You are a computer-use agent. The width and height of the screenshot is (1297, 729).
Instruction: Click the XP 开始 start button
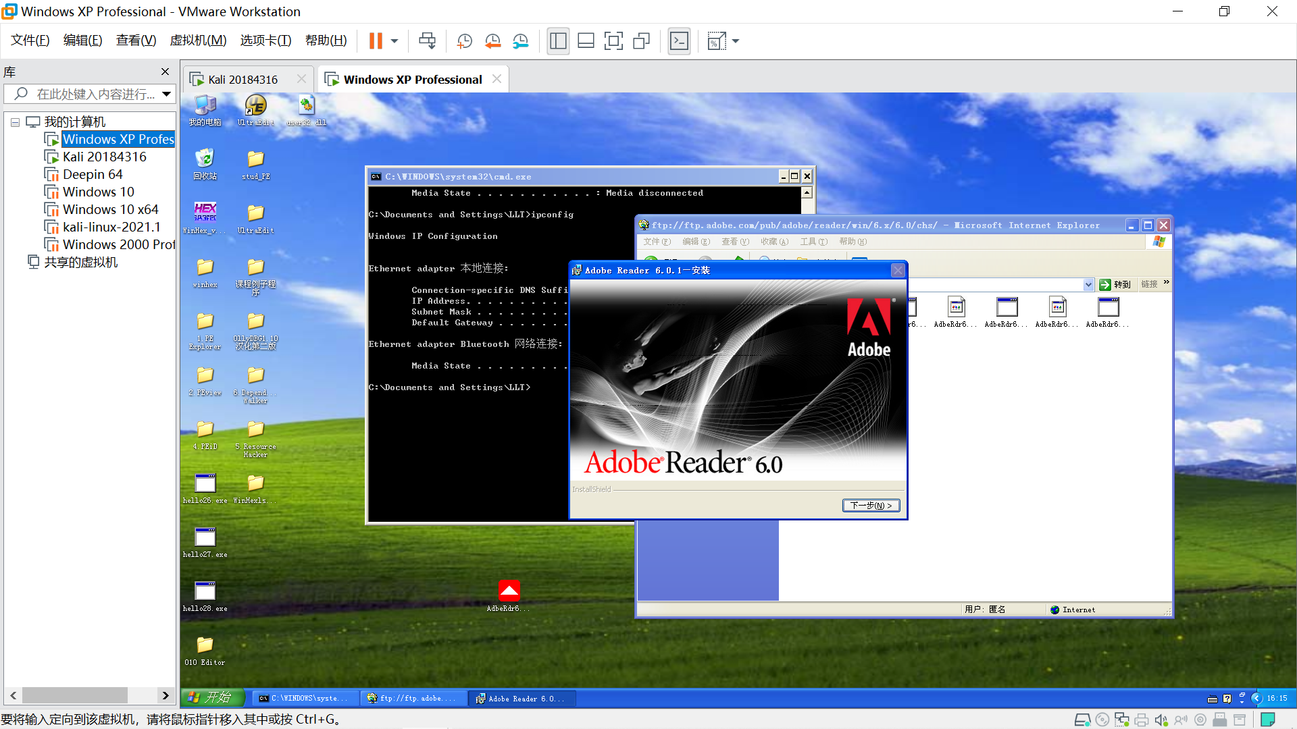point(211,697)
